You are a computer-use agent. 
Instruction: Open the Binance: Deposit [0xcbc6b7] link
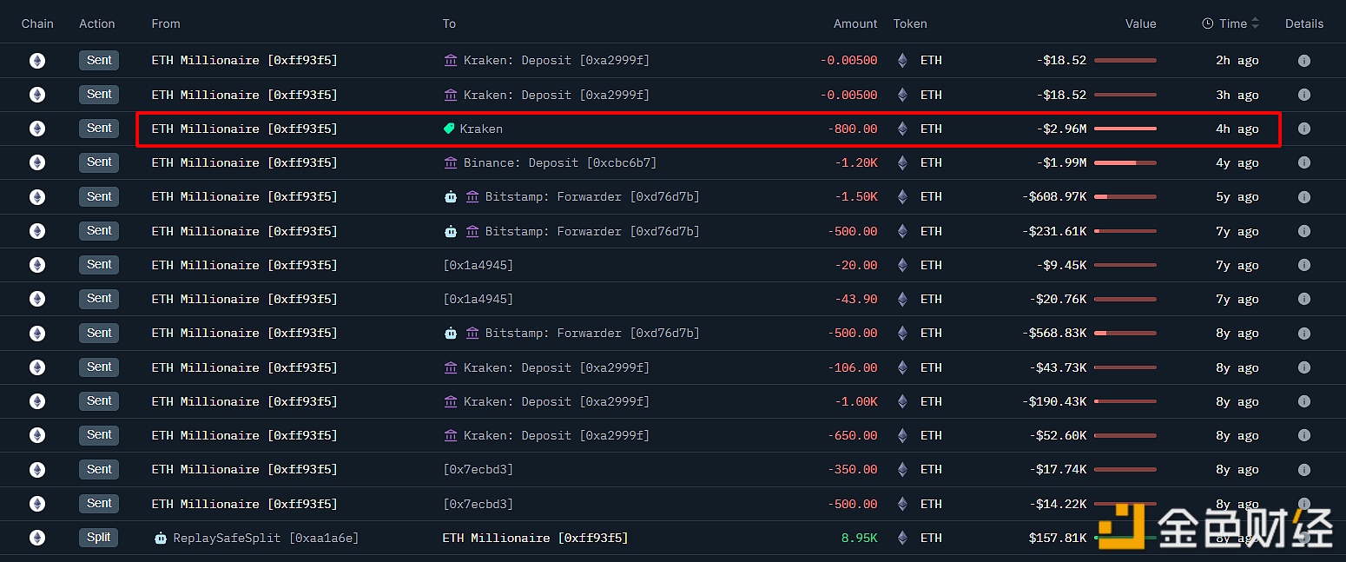(x=560, y=162)
